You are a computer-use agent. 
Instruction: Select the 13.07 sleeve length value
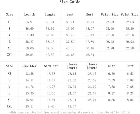72,106
